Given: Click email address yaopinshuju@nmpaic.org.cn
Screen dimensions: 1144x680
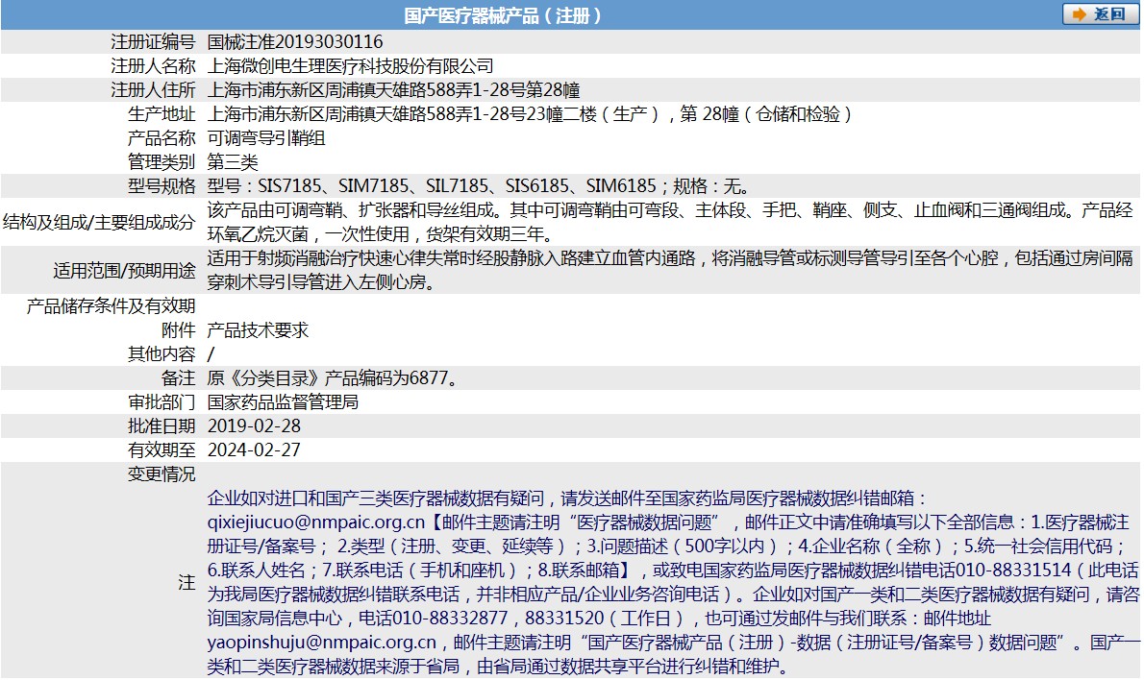Looking at the screenshot, I should [x=322, y=643].
